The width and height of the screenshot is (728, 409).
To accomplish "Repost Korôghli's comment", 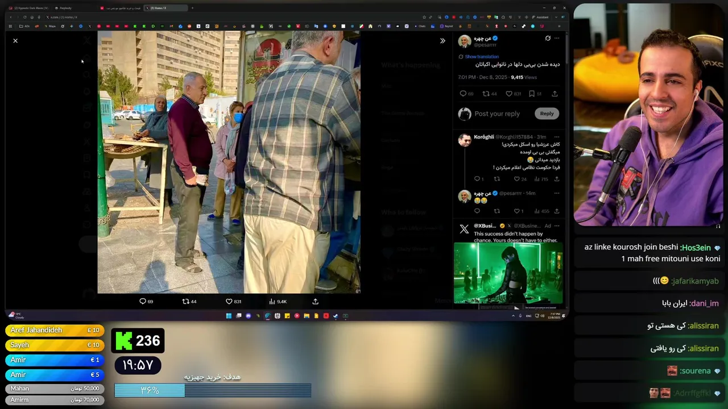I will tap(497, 179).
